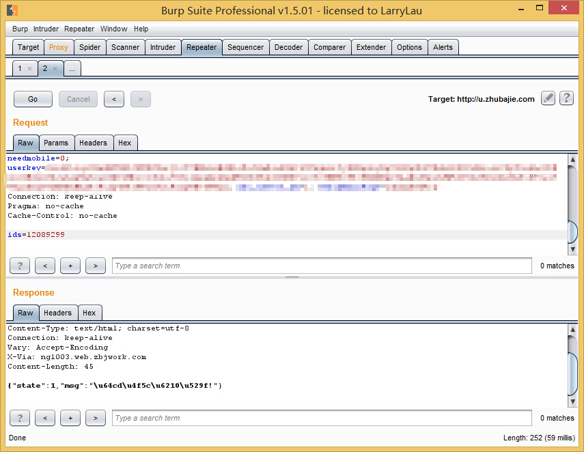584x452 pixels.
Task: Close Repeater tab 2 with its x
Action: [x=55, y=68]
